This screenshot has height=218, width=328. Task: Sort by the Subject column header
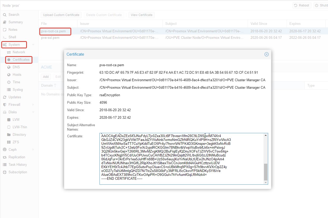click(x=205, y=24)
